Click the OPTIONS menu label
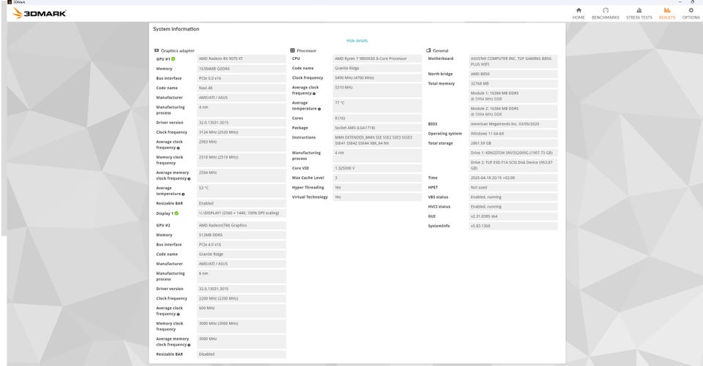 691,18
